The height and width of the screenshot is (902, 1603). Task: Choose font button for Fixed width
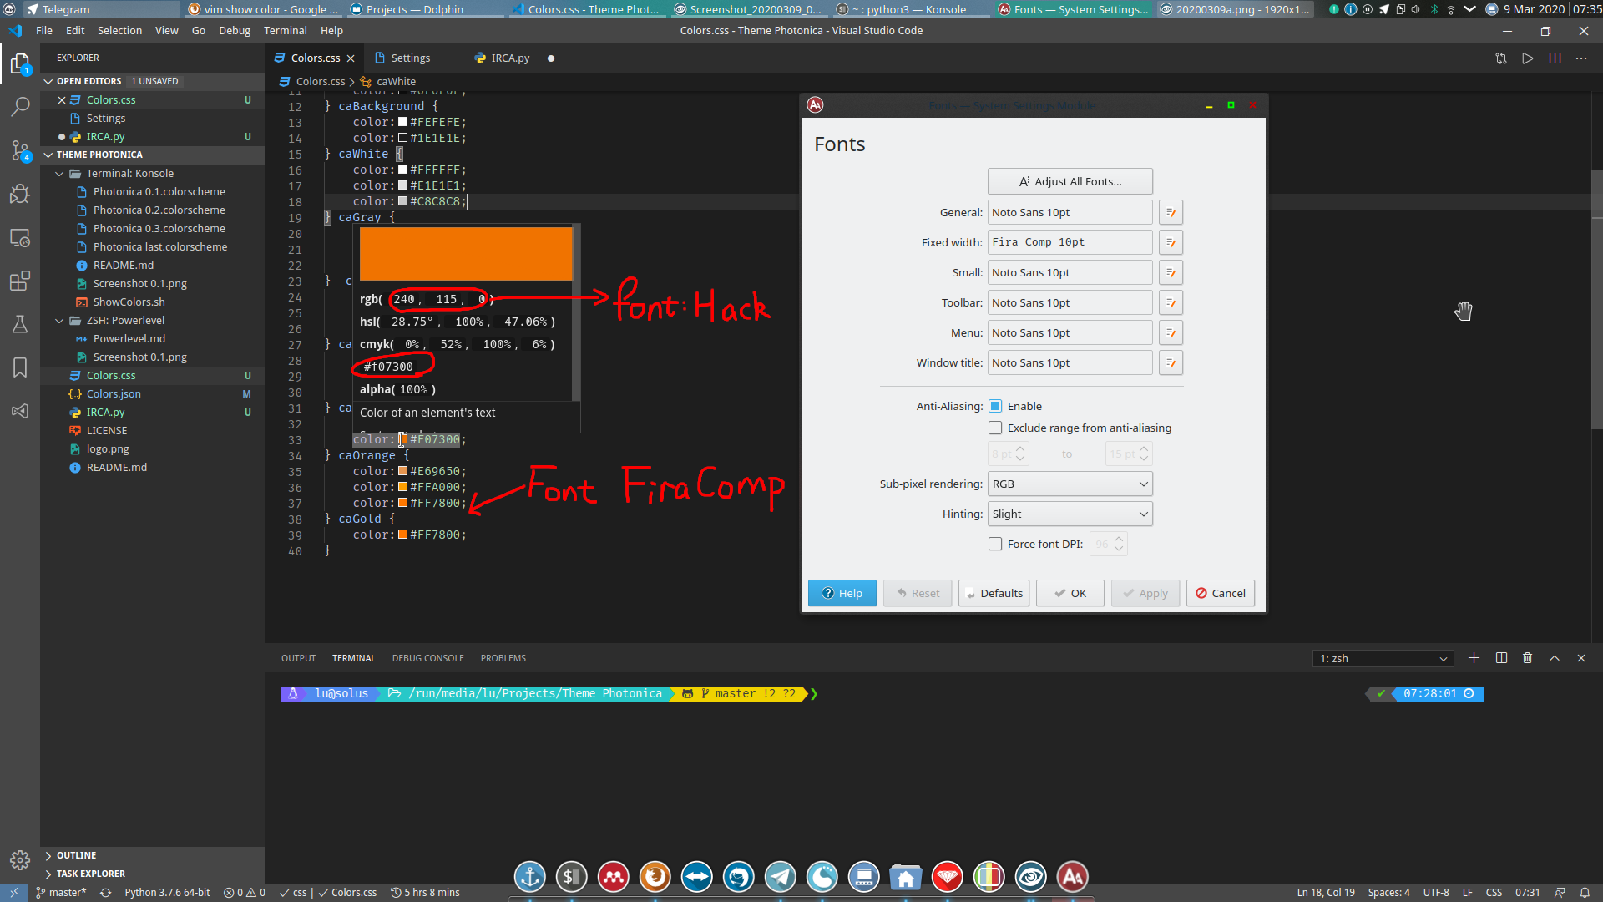point(1171,243)
